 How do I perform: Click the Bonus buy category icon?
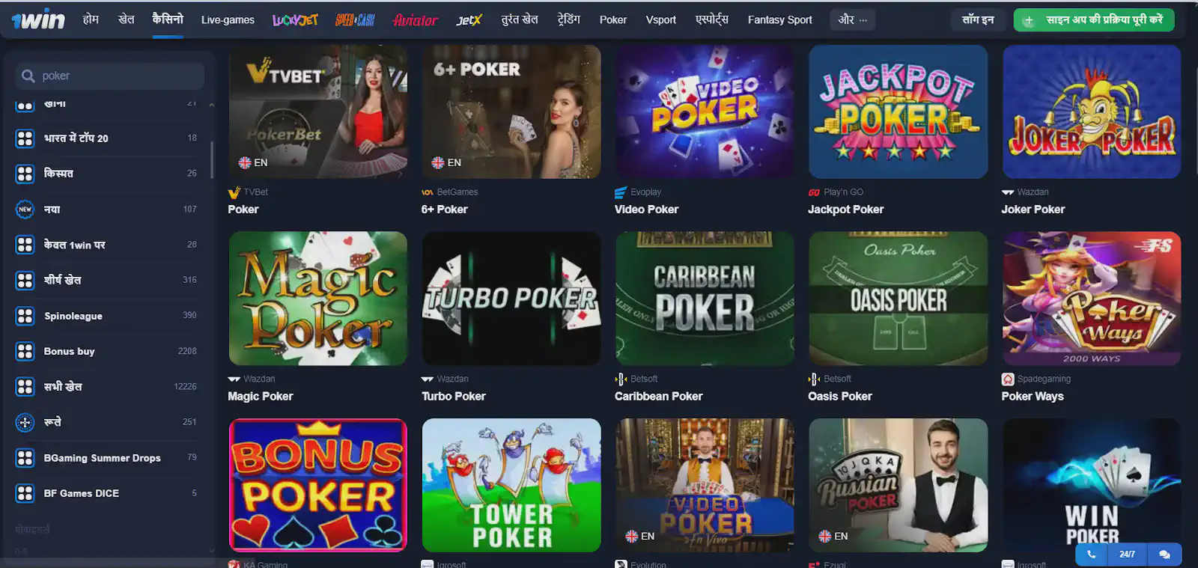pyautogui.click(x=25, y=351)
